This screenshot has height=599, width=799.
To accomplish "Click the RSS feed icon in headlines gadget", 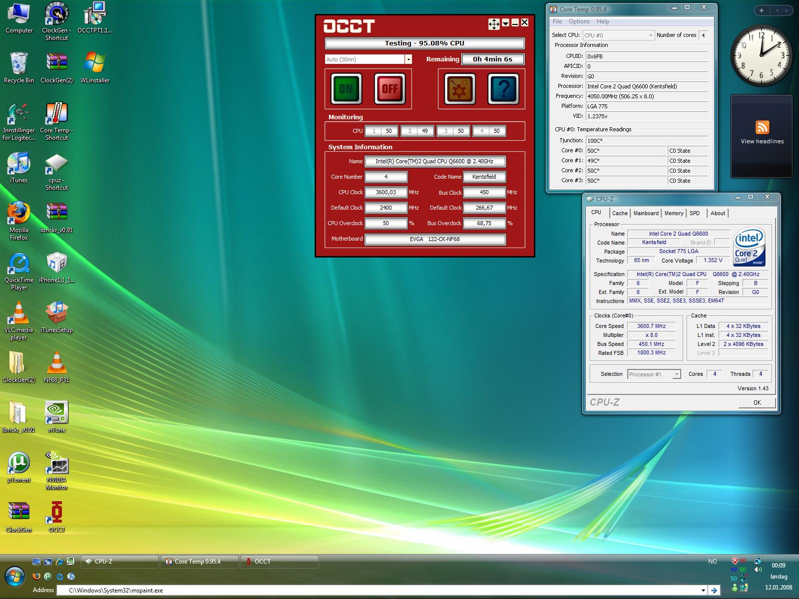I will pyautogui.click(x=762, y=127).
